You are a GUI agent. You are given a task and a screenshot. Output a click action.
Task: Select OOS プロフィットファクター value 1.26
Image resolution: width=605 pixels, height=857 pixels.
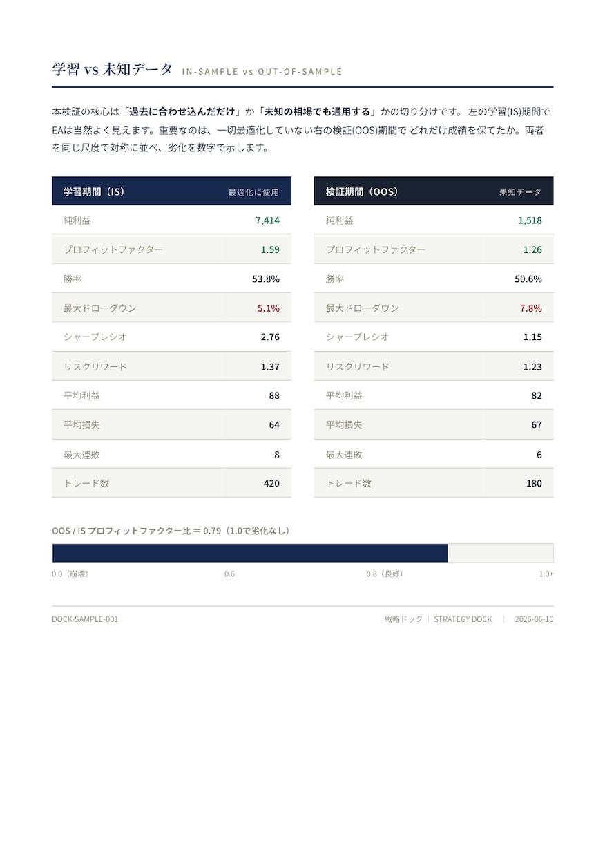(532, 249)
